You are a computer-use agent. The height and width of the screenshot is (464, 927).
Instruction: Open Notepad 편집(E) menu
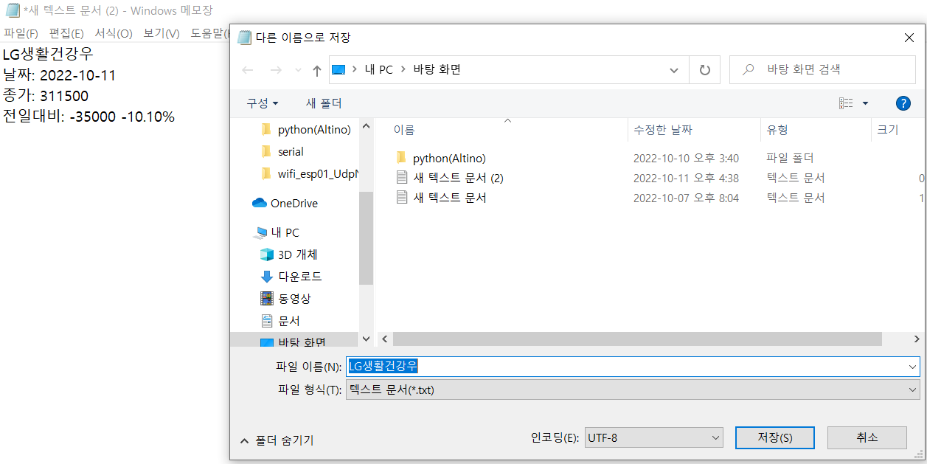66,33
